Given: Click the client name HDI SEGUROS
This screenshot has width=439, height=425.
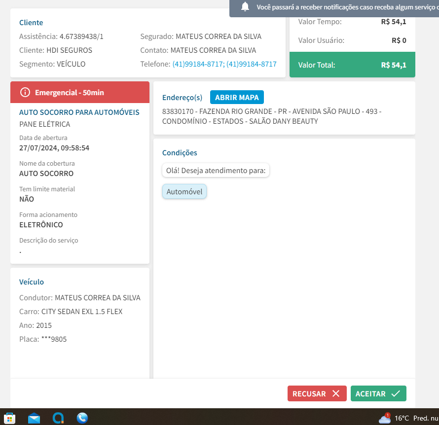Looking at the screenshot, I should tap(69, 50).
